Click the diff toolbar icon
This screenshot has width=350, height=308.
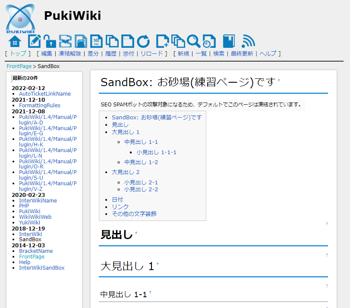tap(65, 41)
